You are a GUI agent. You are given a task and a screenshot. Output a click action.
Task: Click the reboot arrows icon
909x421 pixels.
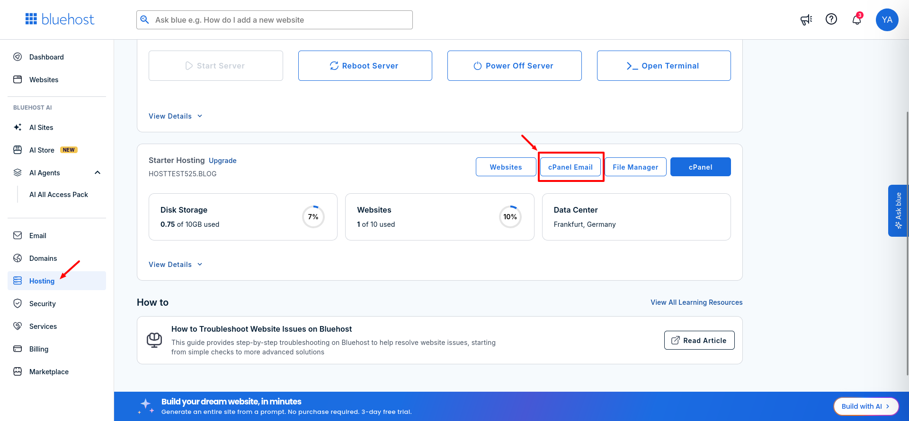(334, 66)
